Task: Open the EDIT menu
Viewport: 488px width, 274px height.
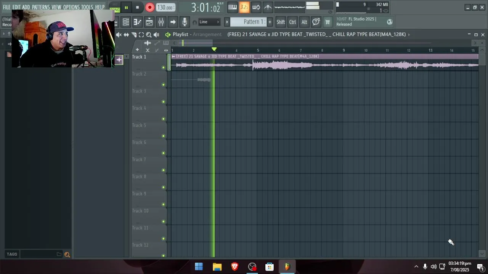Action: tap(16, 7)
